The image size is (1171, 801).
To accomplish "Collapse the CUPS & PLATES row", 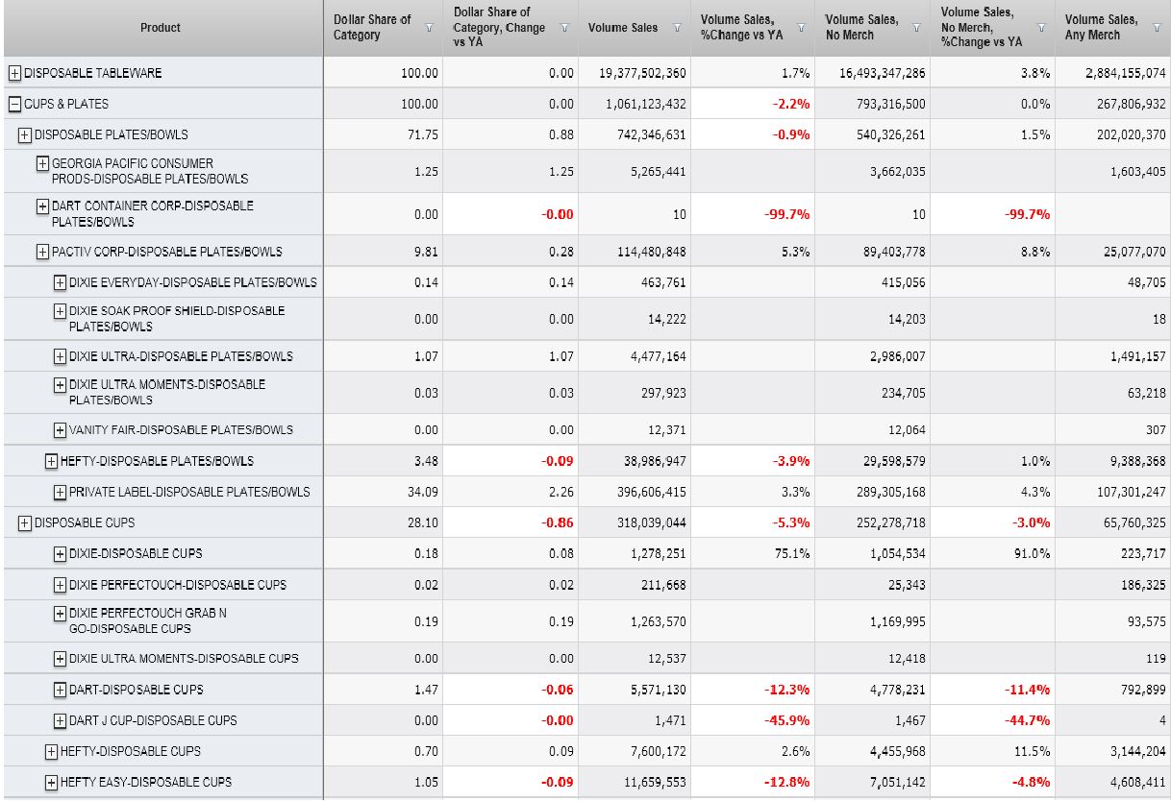I will coord(15,104).
